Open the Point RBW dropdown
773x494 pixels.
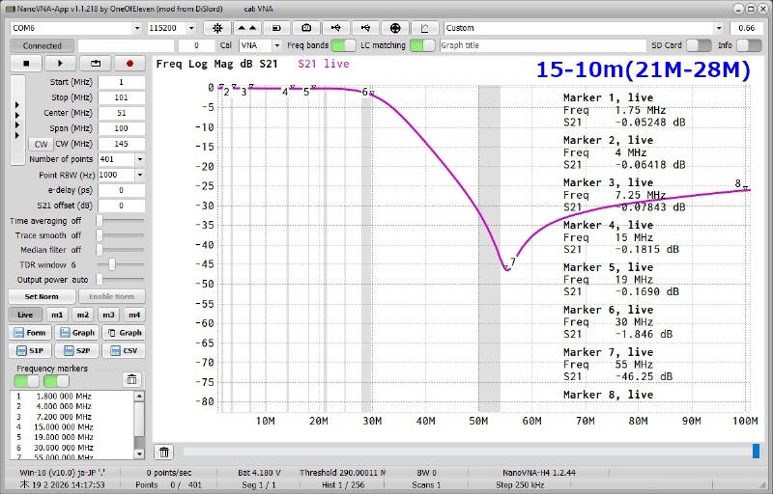tap(139, 175)
